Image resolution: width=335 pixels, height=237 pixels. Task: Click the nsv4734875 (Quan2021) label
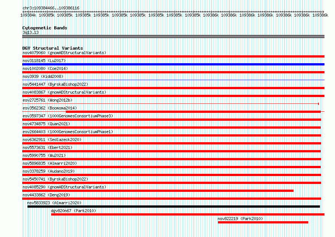[46, 124]
